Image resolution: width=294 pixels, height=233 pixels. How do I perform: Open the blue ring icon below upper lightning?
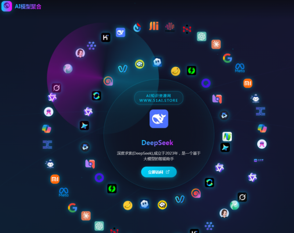(206, 83)
